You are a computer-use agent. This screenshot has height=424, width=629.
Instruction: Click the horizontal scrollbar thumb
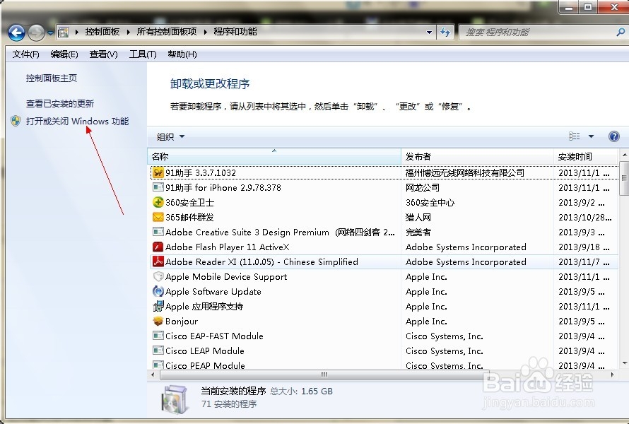click(324, 375)
